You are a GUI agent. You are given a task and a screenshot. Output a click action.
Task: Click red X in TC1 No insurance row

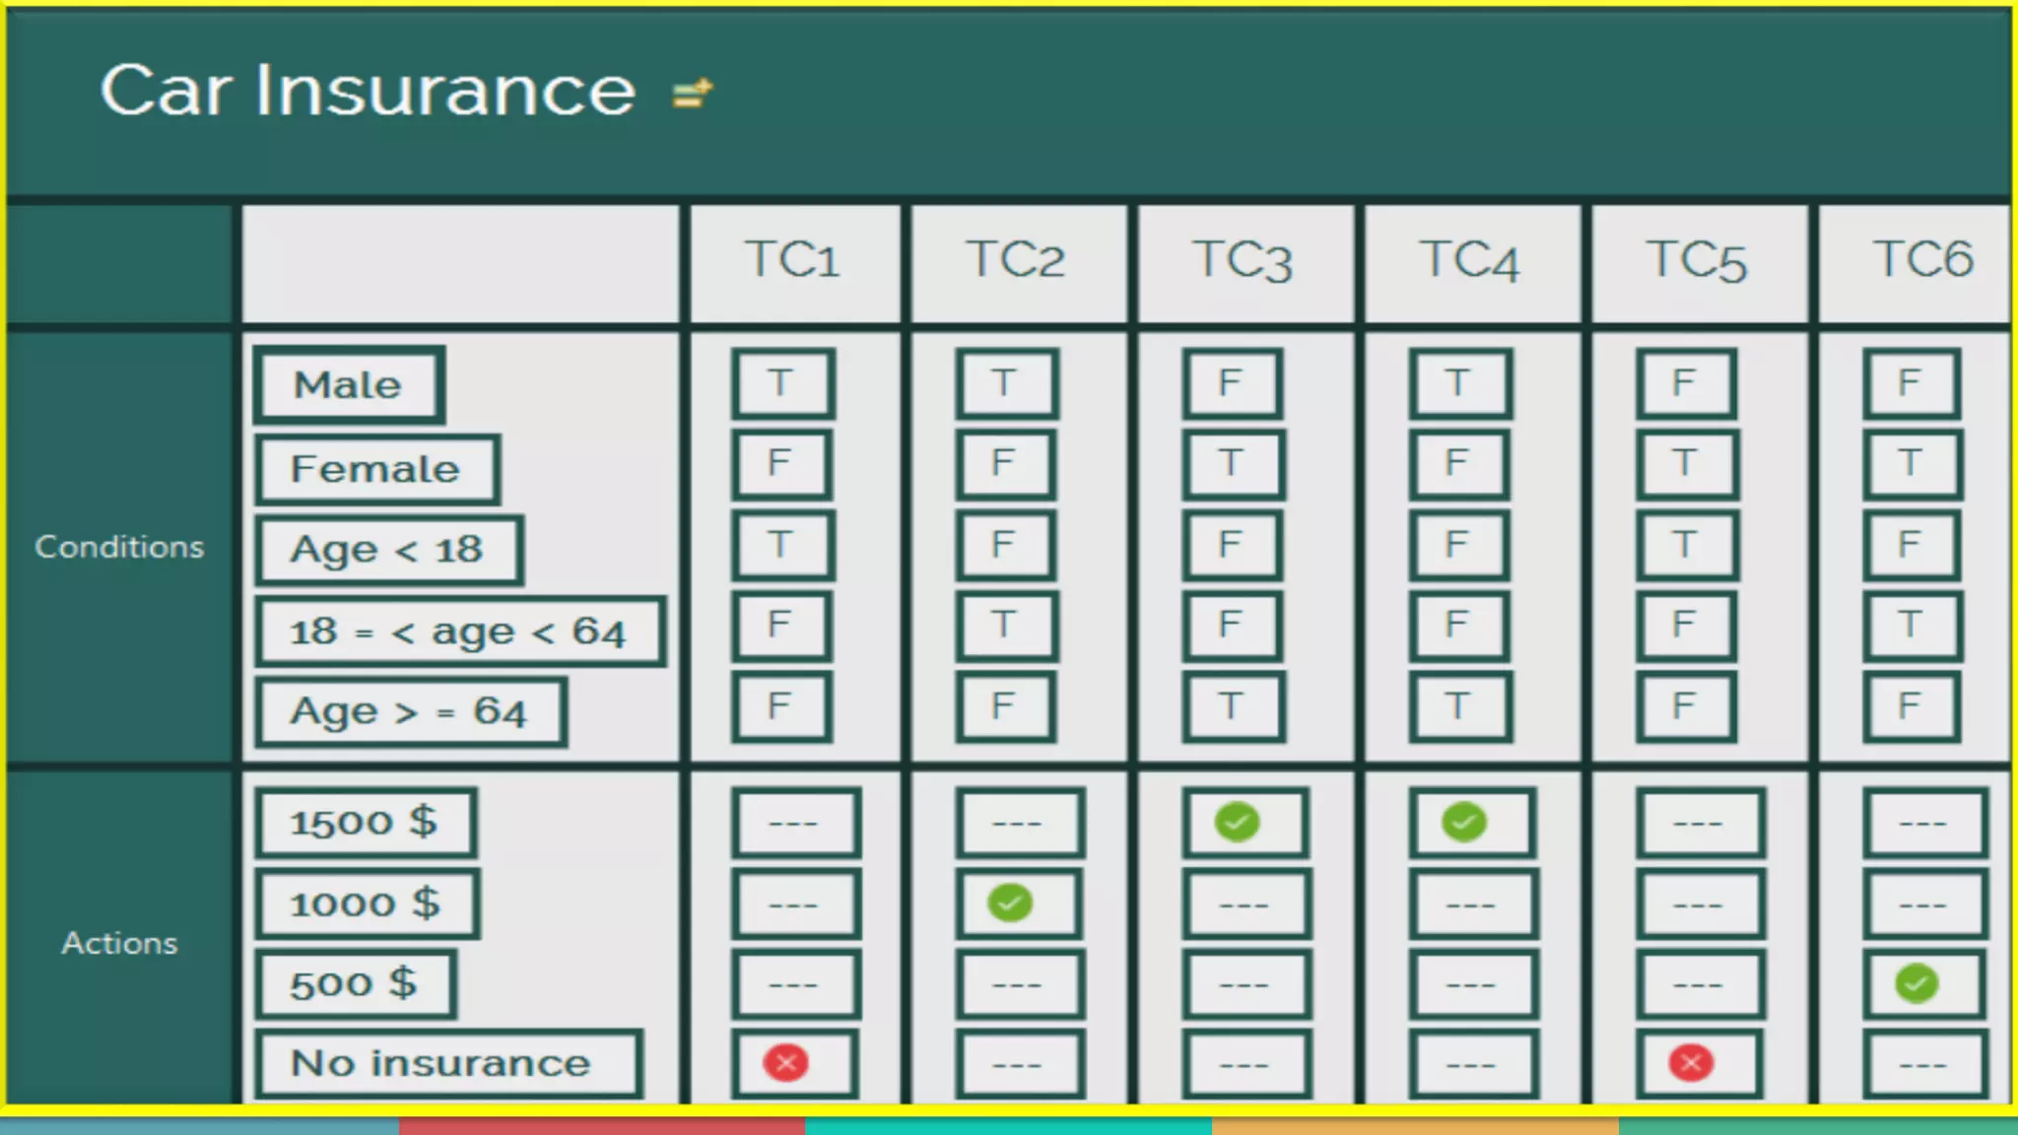pyautogui.click(x=785, y=1063)
